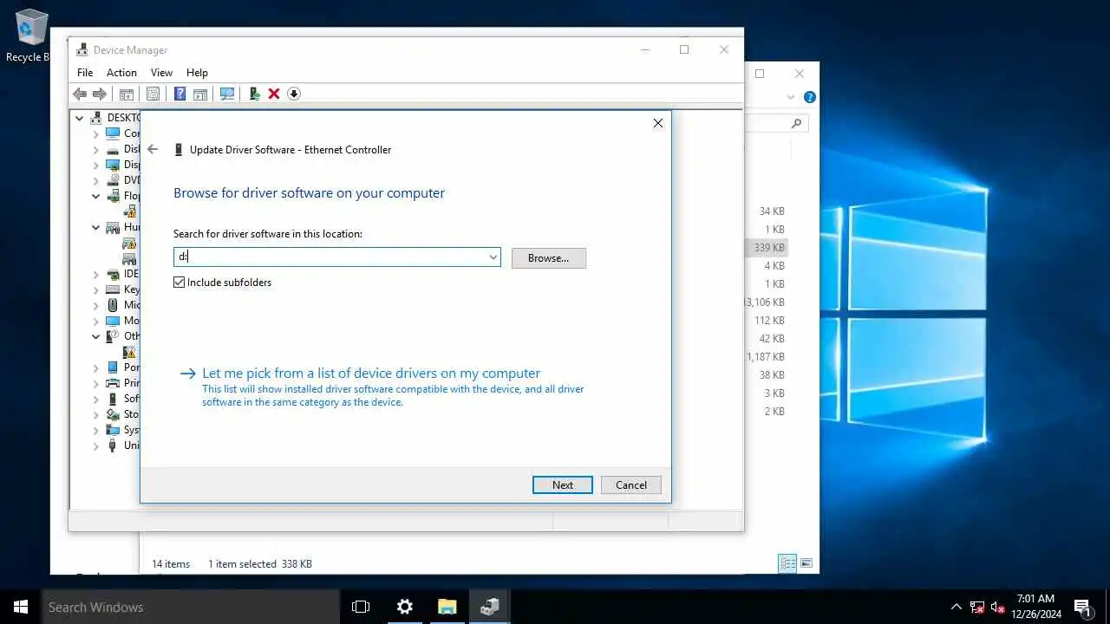
Task: Click the Scan for hardware changes monitor icon
Action: coord(227,94)
